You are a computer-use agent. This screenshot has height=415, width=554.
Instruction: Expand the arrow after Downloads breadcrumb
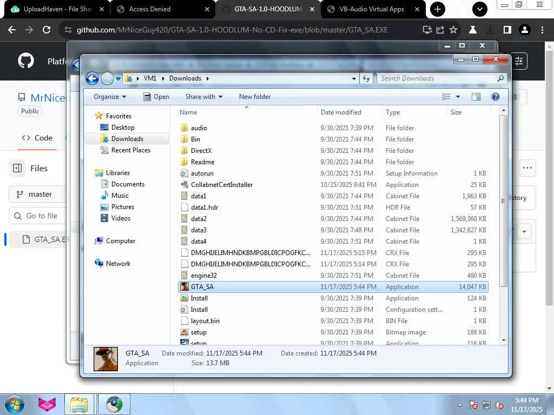click(207, 78)
